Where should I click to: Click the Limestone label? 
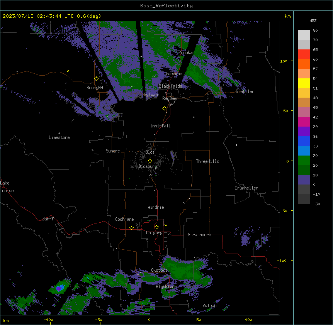coord(59,137)
